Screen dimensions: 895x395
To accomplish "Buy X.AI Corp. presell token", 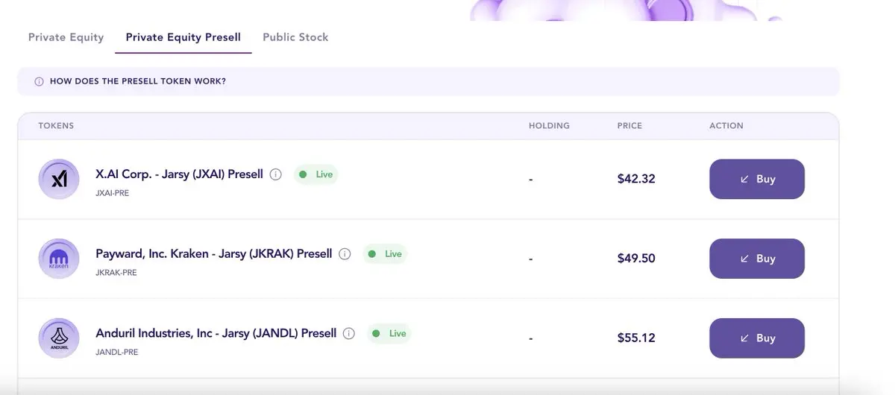I will (757, 179).
